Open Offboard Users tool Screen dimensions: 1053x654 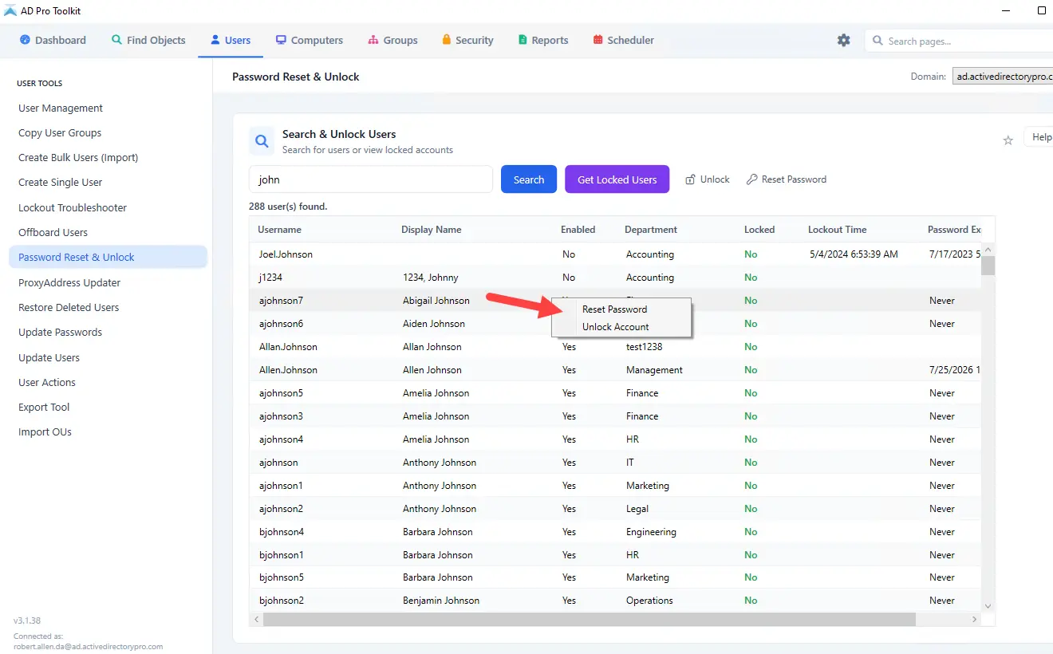pos(53,232)
